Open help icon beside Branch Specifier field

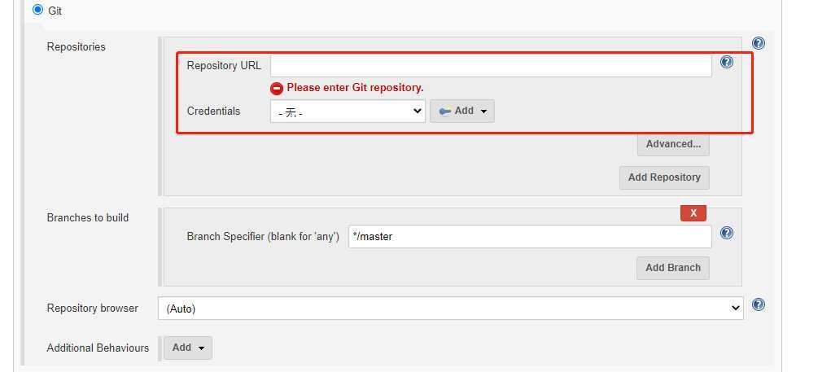tap(727, 233)
